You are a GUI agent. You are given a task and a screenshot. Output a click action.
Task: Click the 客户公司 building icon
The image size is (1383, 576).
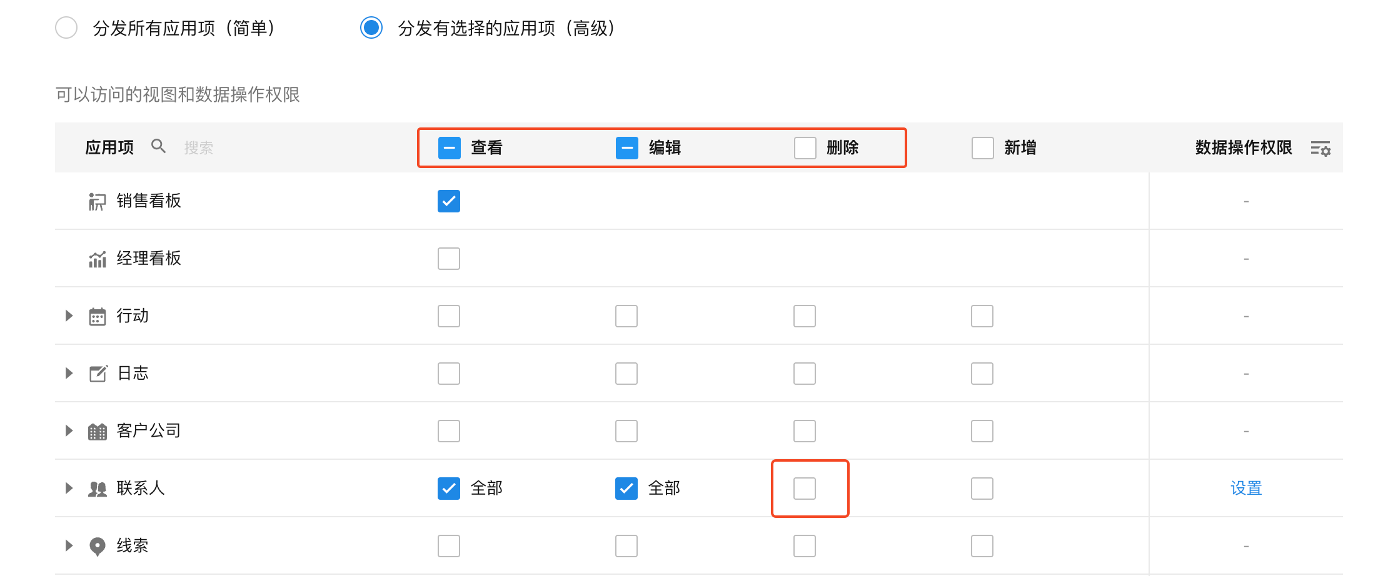click(x=97, y=431)
